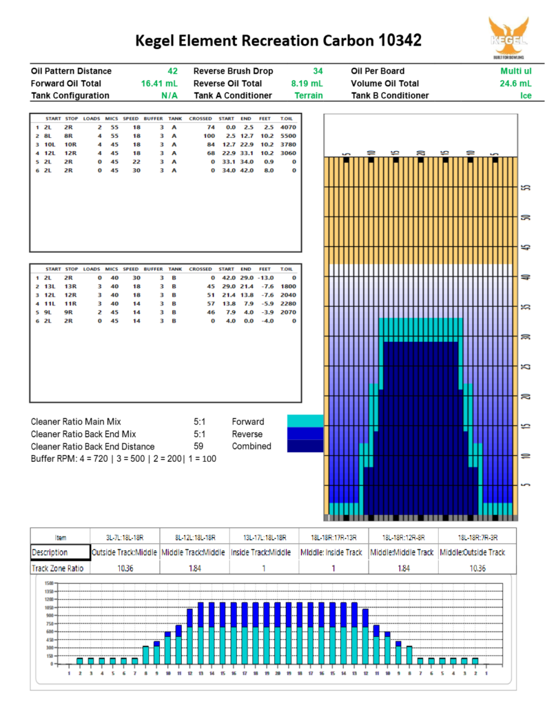Click the Kegel phoenix logo

(x=508, y=34)
